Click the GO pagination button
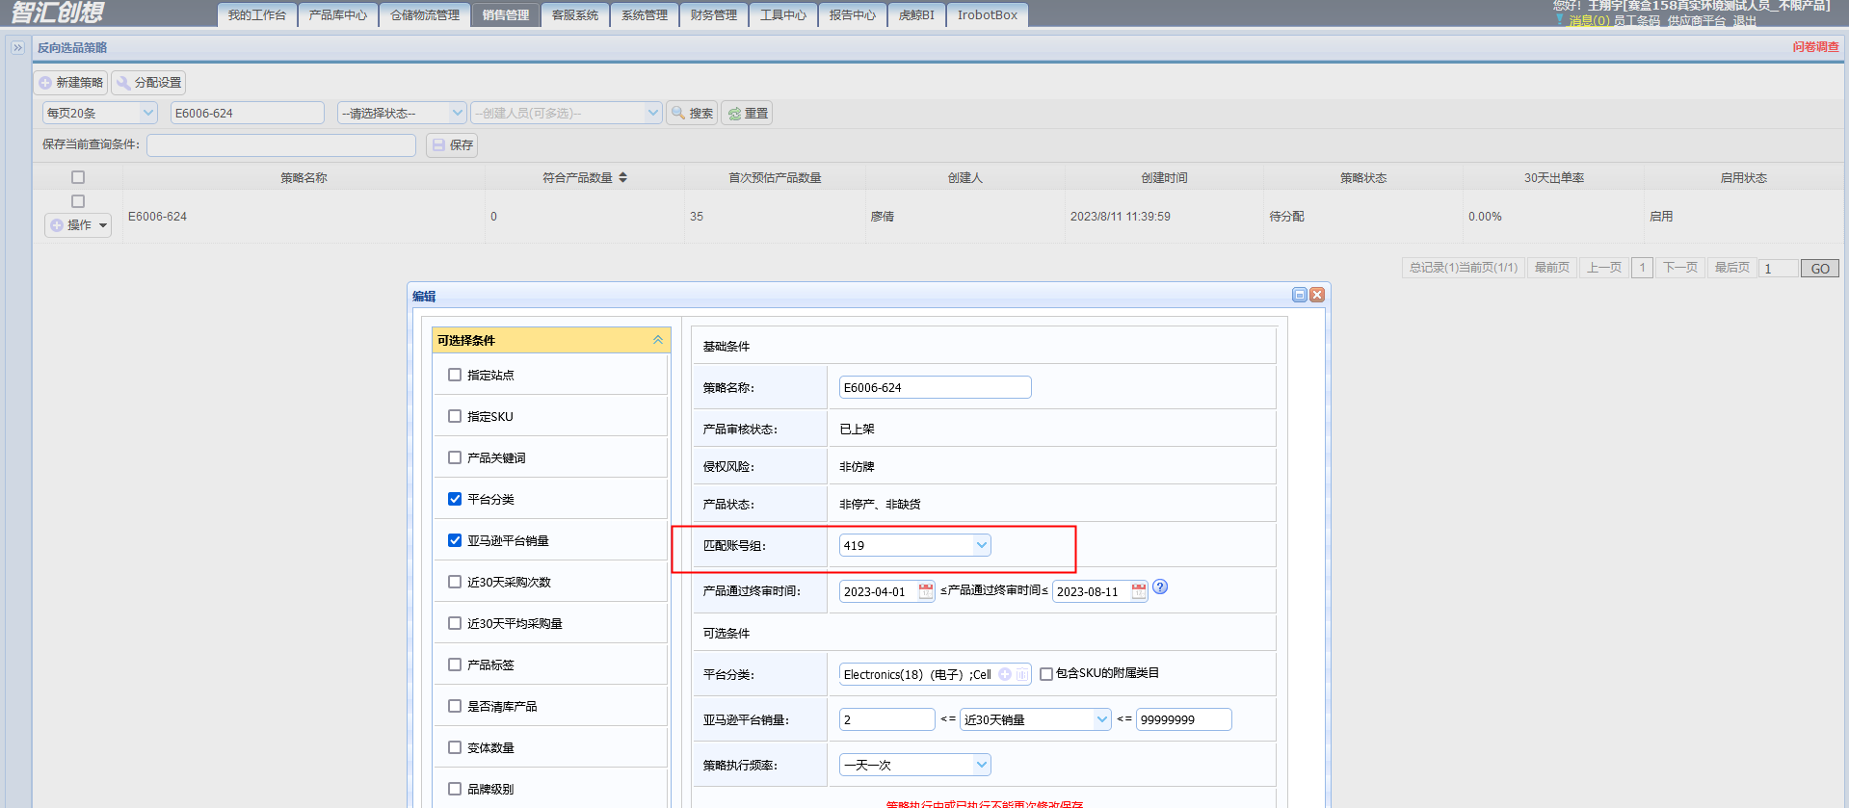 point(1820,269)
